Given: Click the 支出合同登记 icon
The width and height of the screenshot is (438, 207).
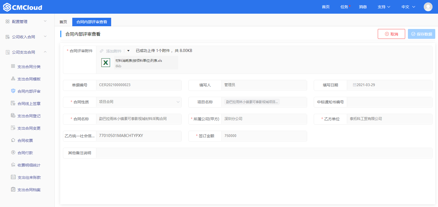Looking at the screenshot, I should [x=13, y=115].
